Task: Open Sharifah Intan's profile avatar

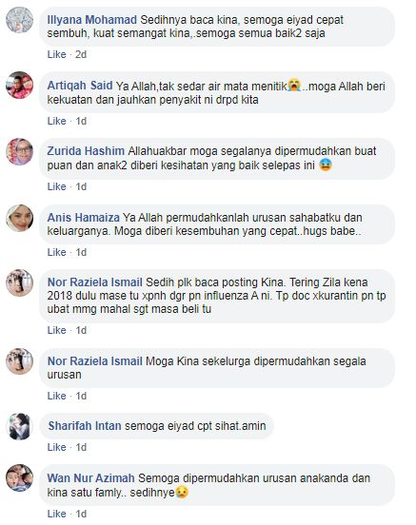Action: point(20,426)
